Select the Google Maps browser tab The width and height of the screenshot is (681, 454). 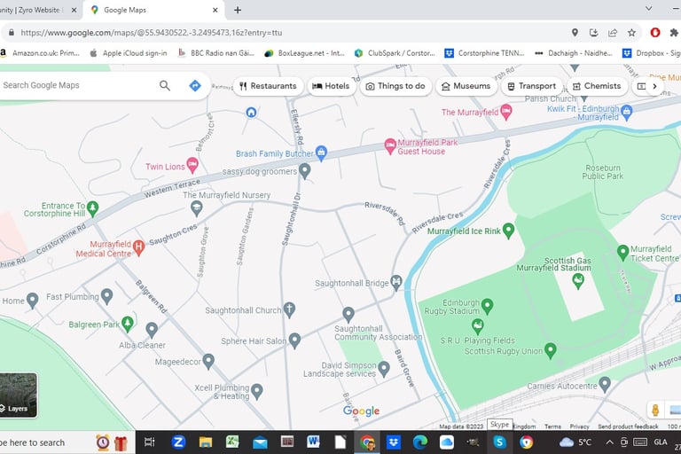click(x=154, y=10)
